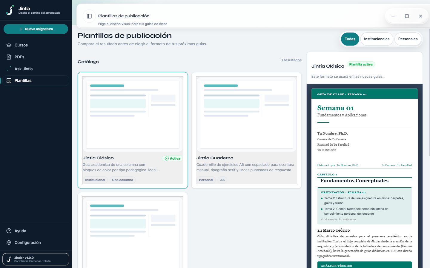Open Ayuda help page
The image size is (430, 268).
click(x=36, y=231)
